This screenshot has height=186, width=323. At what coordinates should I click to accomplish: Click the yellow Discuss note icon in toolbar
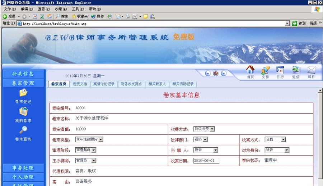146,16
